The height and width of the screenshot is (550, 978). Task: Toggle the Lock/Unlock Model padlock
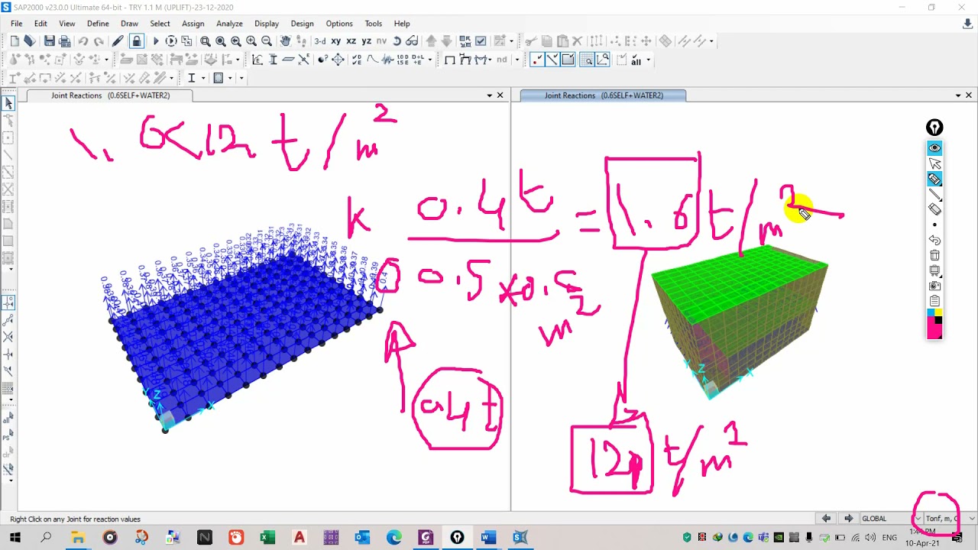click(136, 40)
